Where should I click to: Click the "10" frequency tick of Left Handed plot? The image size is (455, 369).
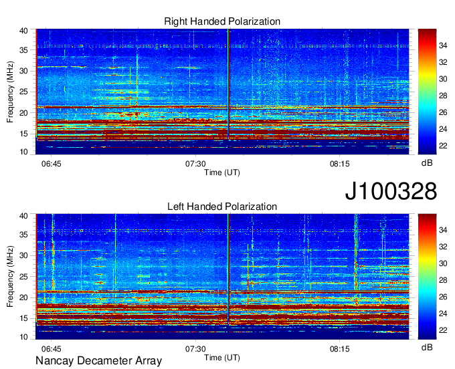tap(23, 337)
